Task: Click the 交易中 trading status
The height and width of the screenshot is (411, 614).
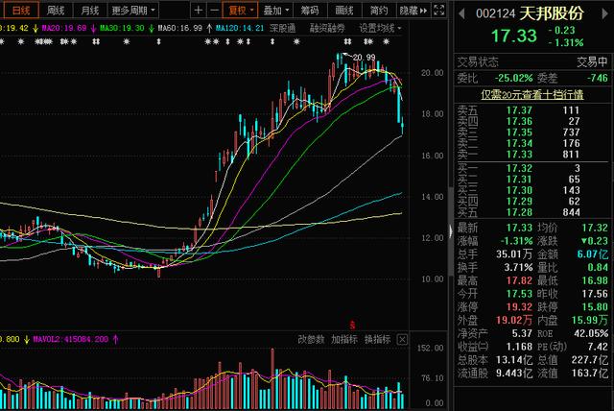Action: pyautogui.click(x=593, y=61)
